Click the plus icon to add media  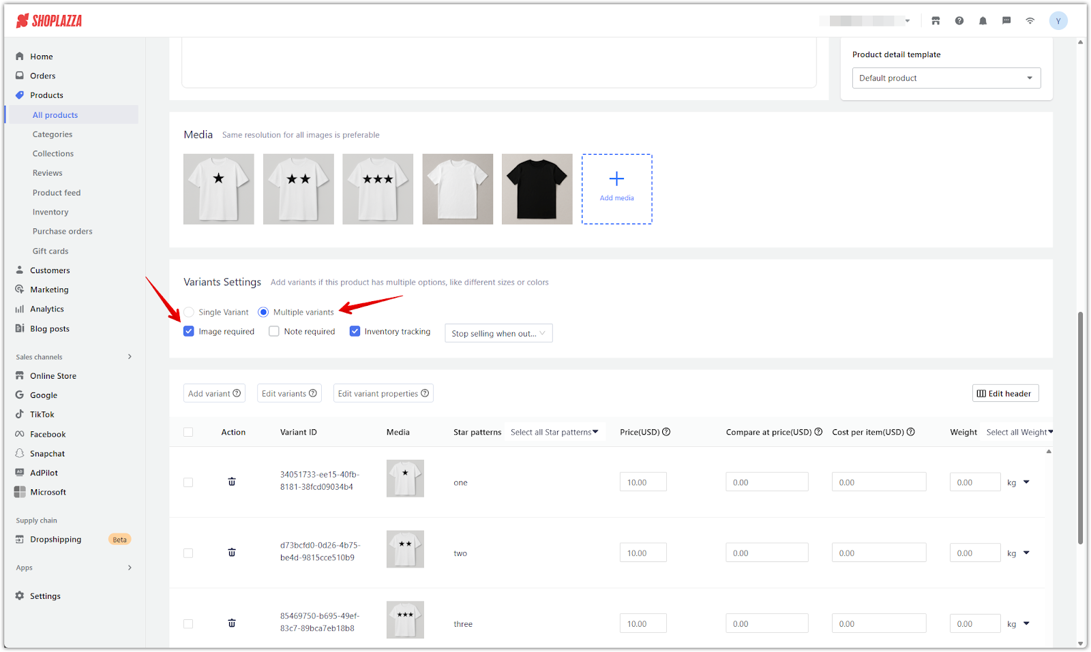tap(616, 179)
